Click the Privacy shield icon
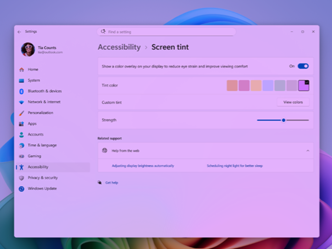Screen dimensions: 332x249 coord(21,178)
